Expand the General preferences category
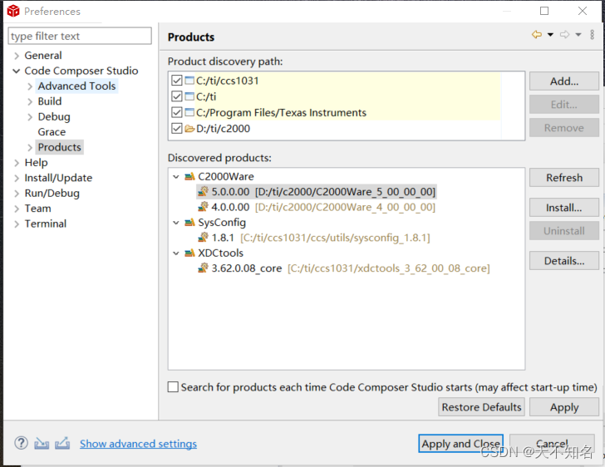This screenshot has height=467, width=605. 17,56
